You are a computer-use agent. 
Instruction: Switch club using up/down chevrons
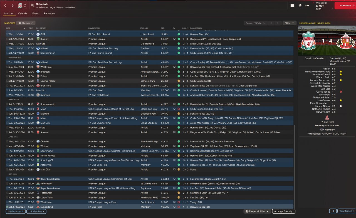pyautogui.click(x=25, y=6)
